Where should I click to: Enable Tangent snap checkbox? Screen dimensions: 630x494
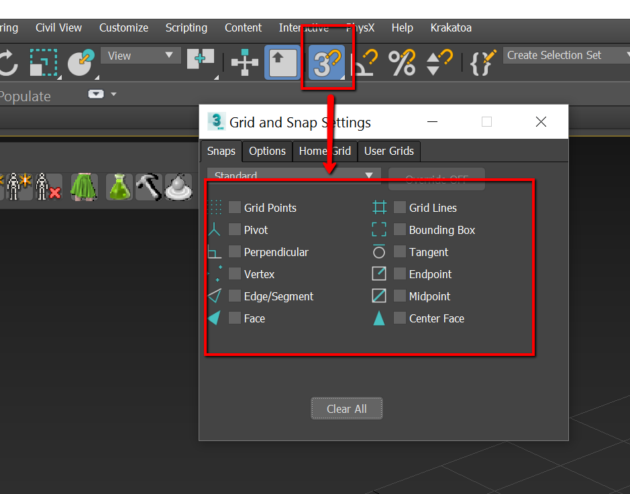coord(399,251)
